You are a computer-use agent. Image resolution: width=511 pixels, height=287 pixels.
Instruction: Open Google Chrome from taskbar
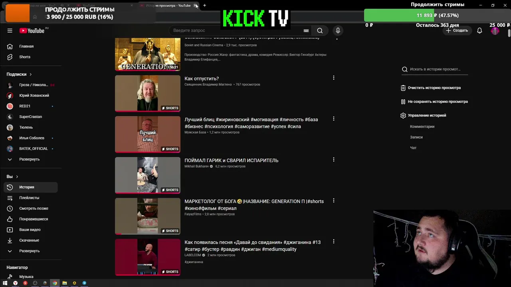[x=55, y=283]
